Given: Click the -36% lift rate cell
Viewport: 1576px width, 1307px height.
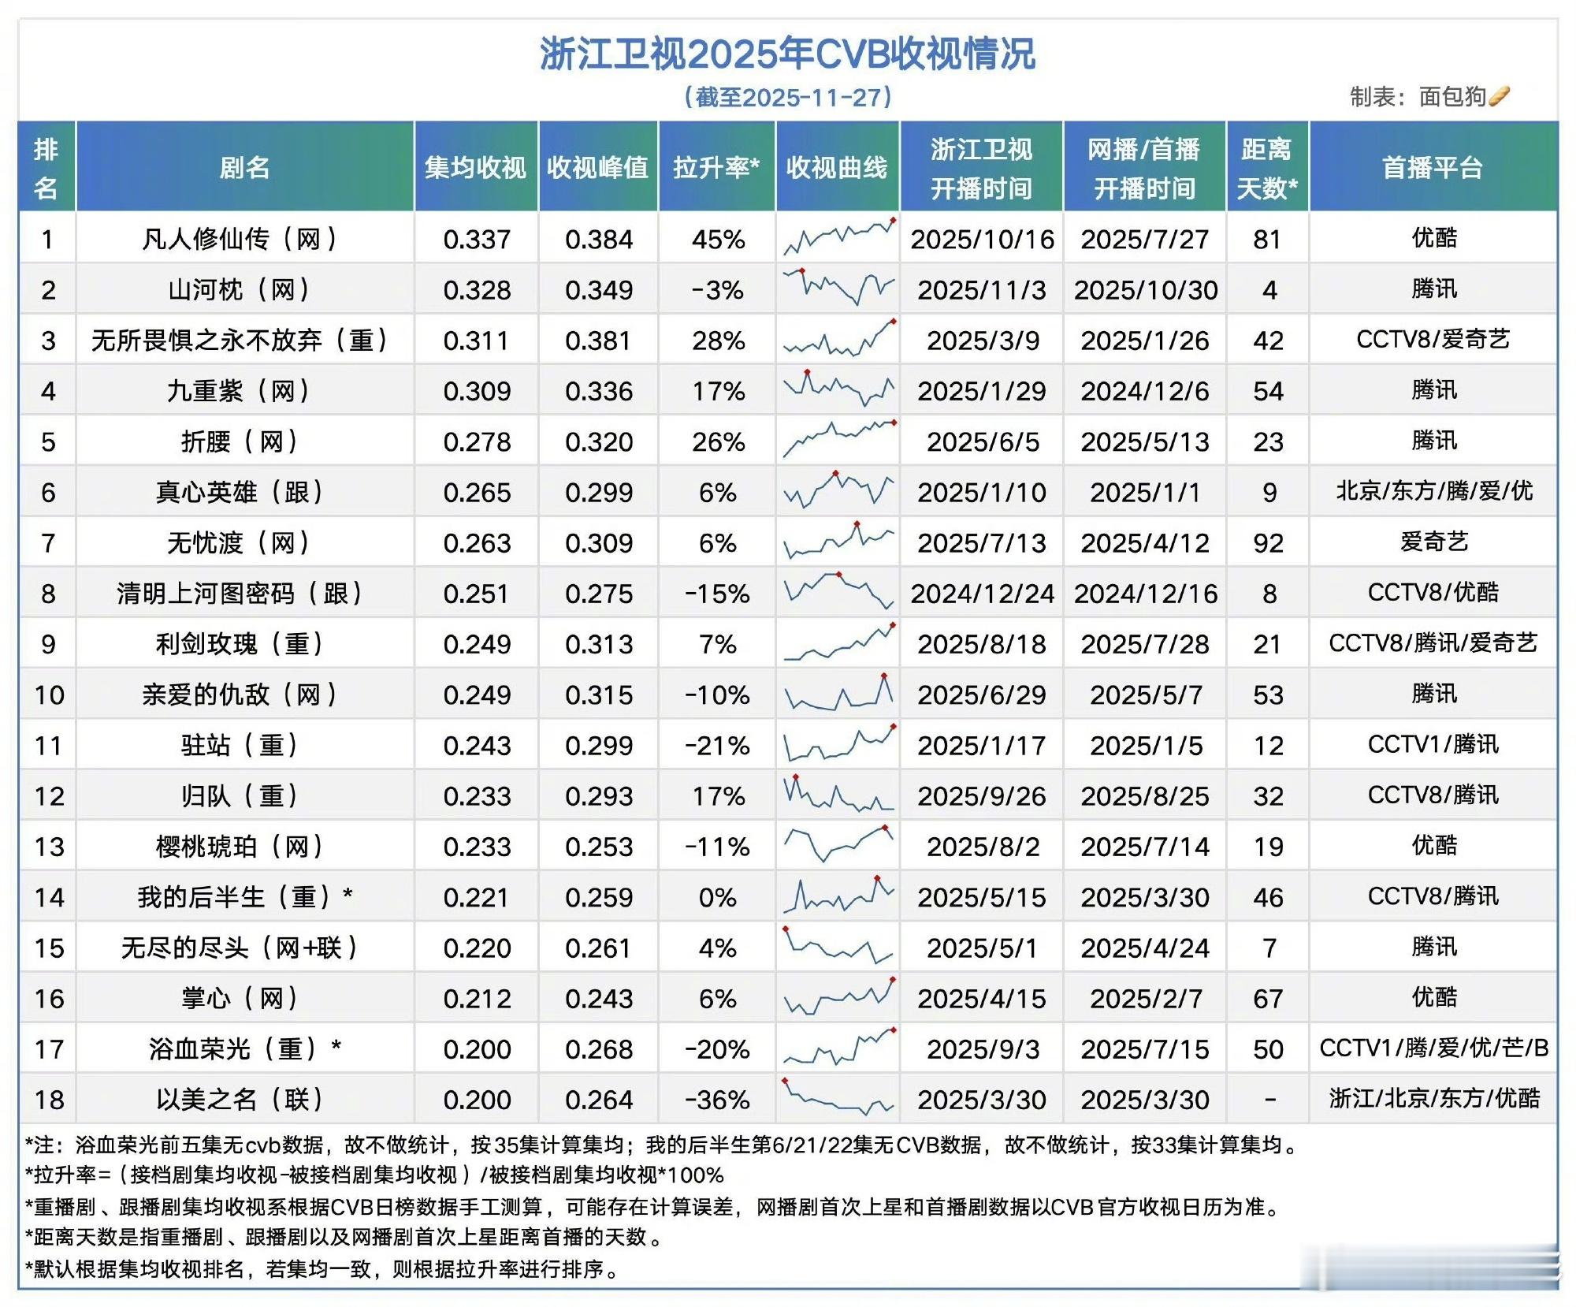Looking at the screenshot, I should point(717,1099).
